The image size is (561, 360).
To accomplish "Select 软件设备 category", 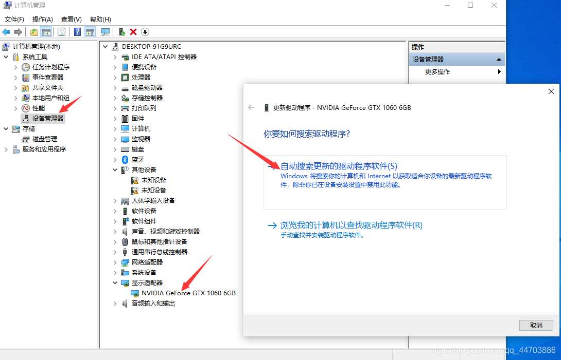I will pyautogui.click(x=144, y=211).
